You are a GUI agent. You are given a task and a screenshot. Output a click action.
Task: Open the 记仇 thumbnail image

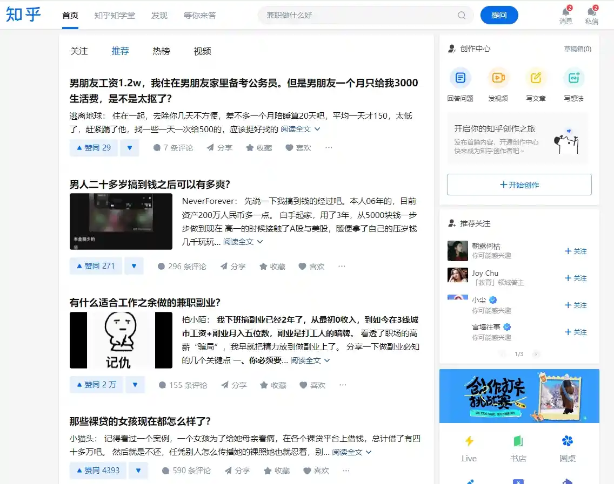121,340
